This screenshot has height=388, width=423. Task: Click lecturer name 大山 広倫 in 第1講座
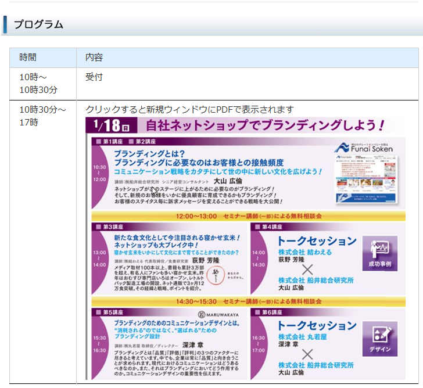(228, 181)
